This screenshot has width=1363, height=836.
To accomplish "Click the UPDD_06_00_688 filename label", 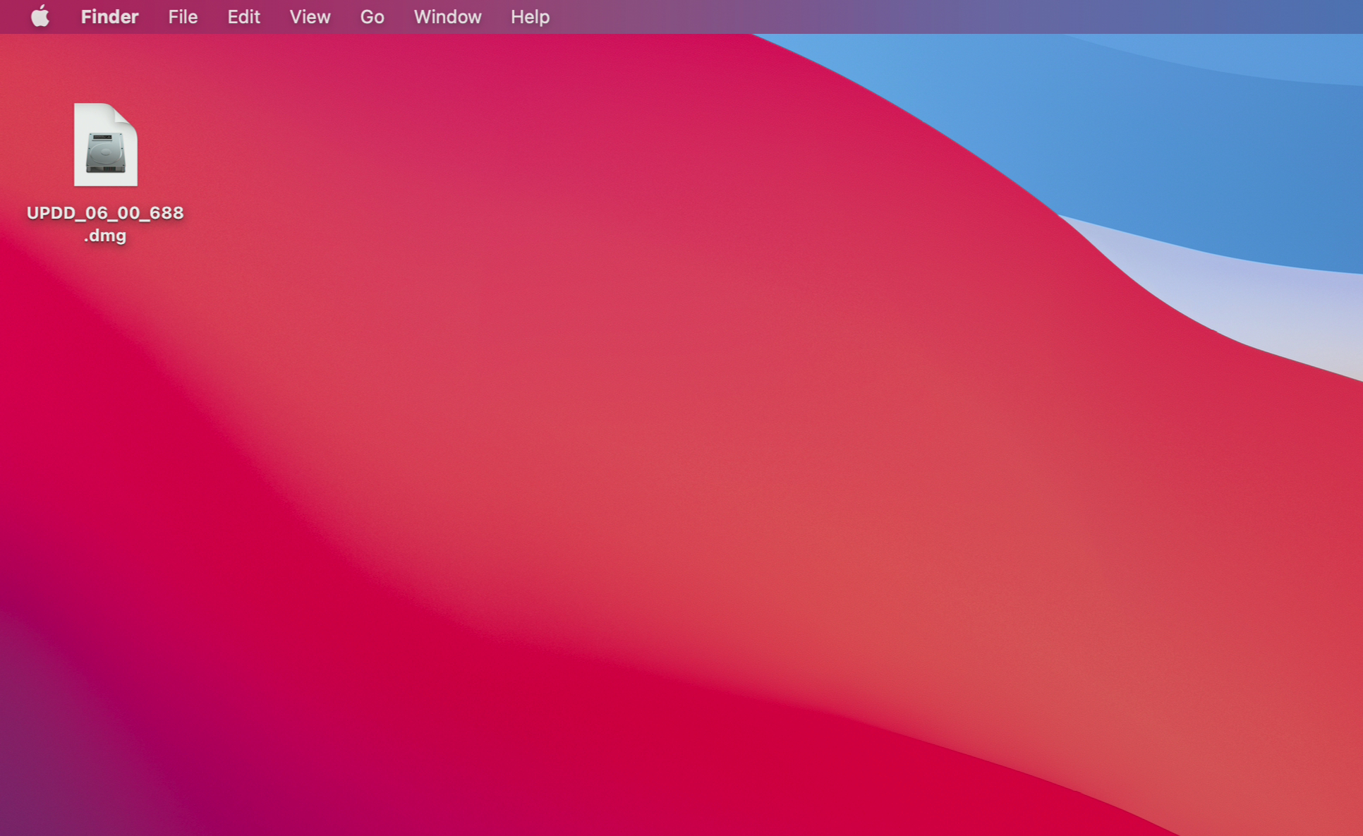I will point(105,212).
